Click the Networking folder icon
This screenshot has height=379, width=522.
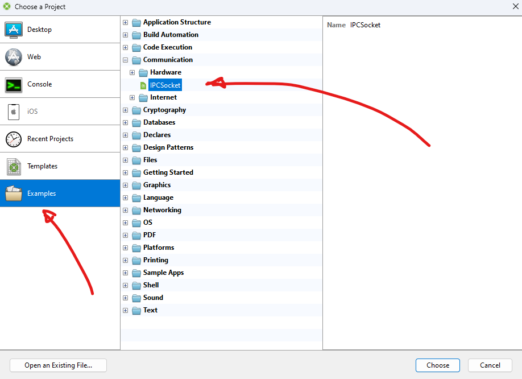click(x=136, y=211)
